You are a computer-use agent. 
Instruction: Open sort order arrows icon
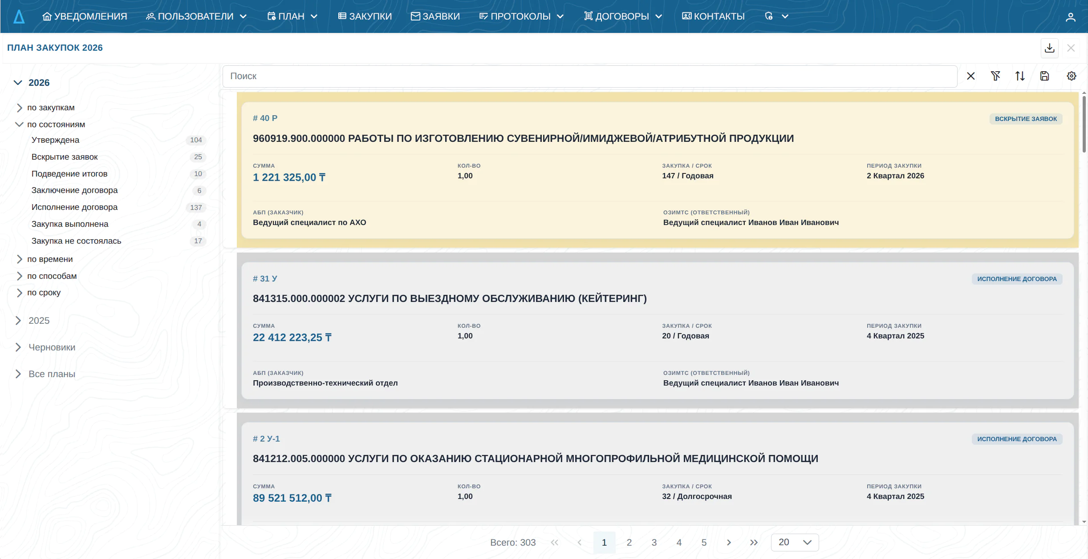point(1020,76)
